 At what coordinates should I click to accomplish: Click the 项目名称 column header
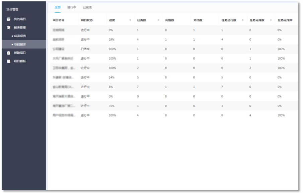tap(59, 20)
